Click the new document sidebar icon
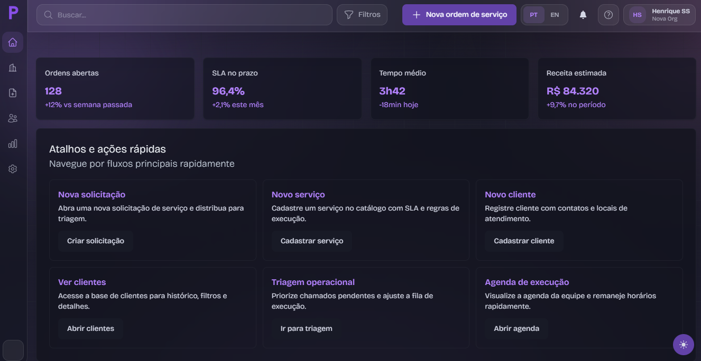 (x=13, y=93)
